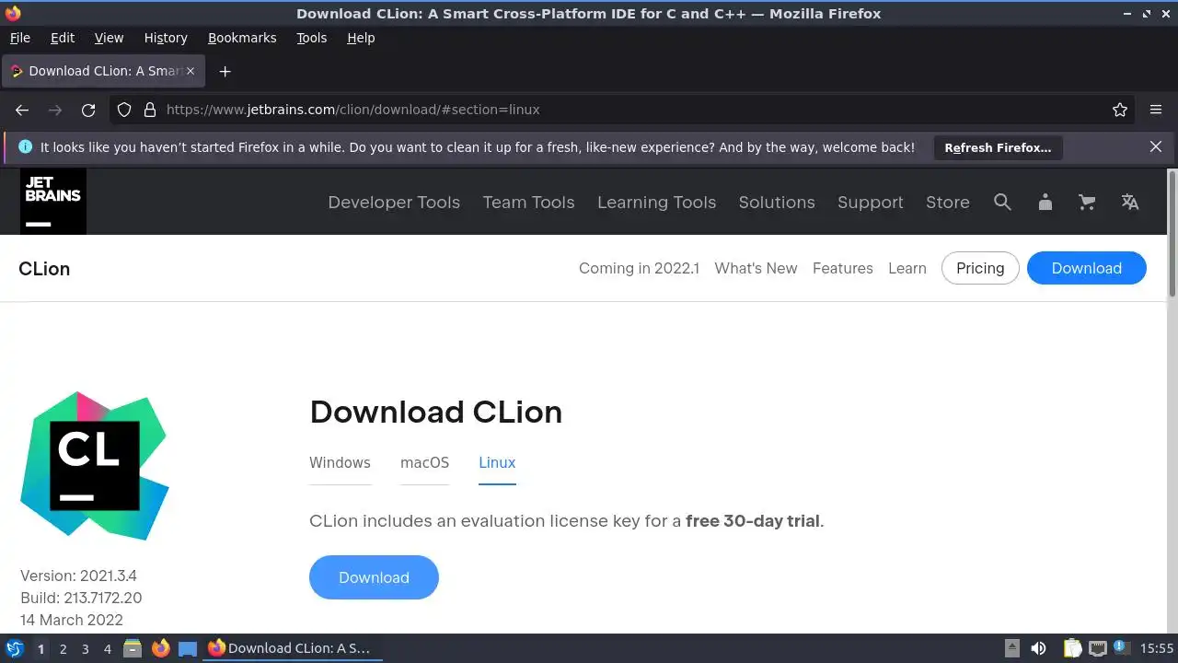Click the CLion product name heading
Viewport: 1178px width, 663px height.
tap(44, 268)
